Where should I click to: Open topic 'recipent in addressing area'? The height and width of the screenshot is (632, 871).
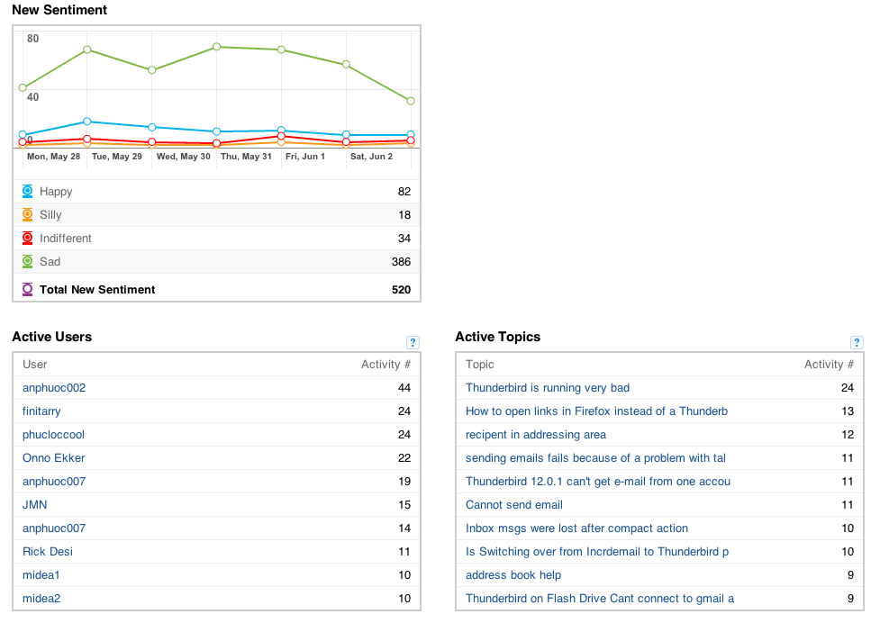[x=536, y=435]
